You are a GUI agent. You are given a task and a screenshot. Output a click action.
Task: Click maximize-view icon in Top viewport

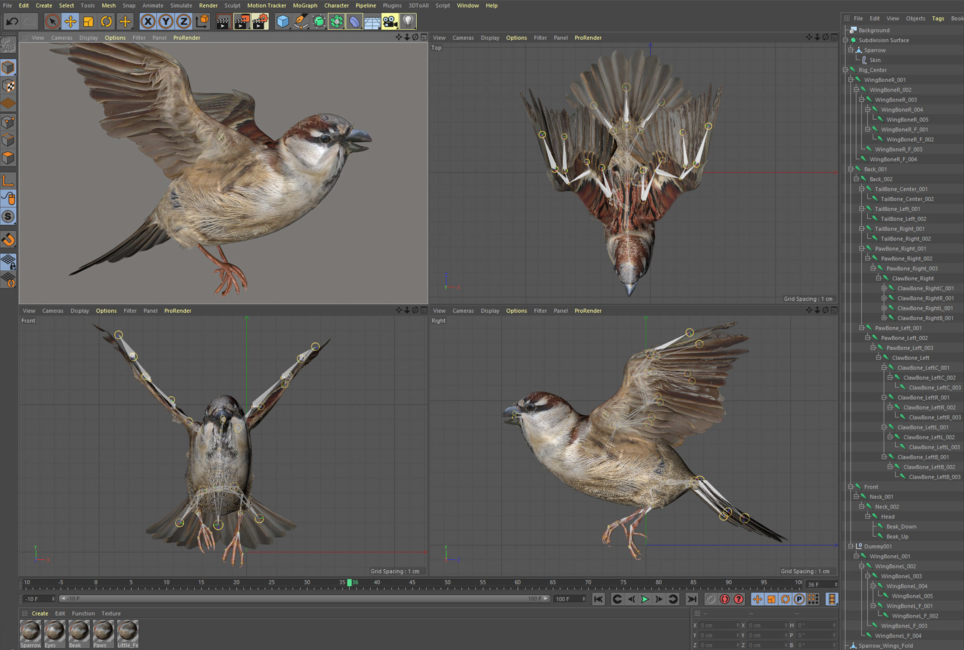pos(834,37)
